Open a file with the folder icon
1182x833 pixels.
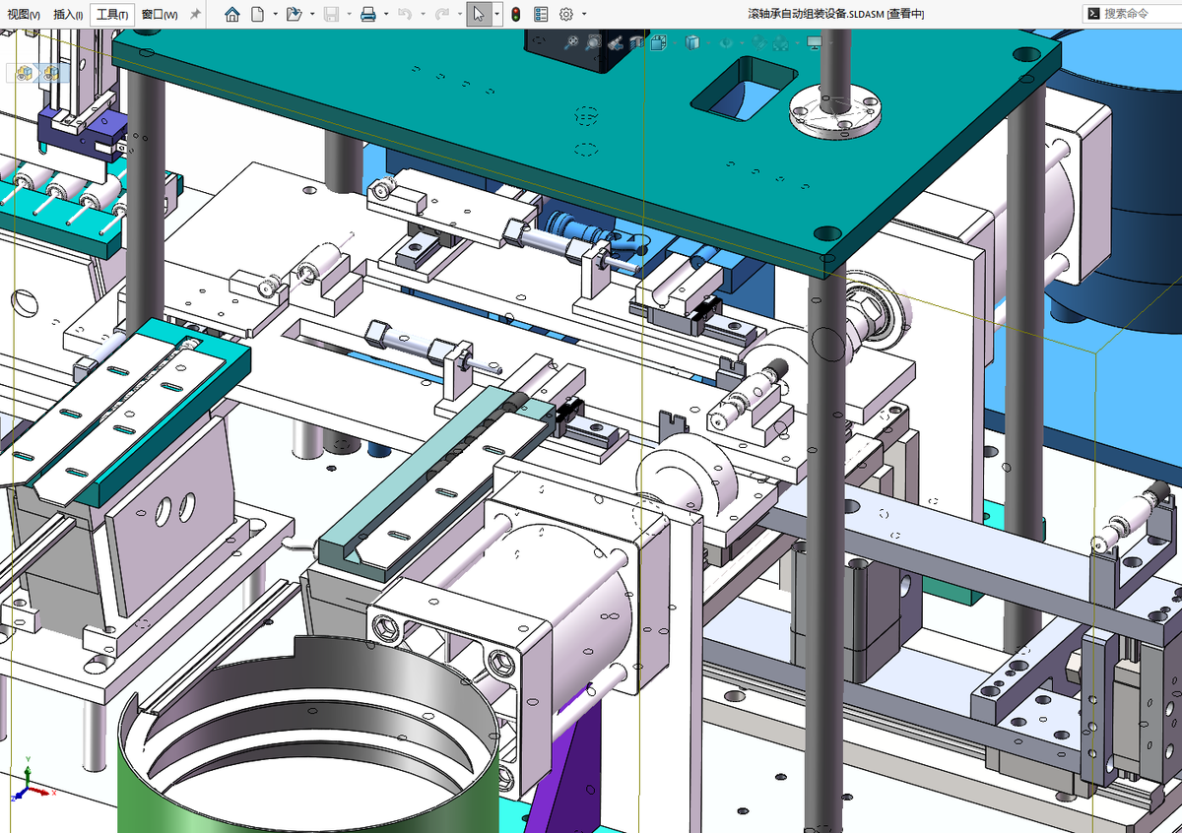coord(294,15)
